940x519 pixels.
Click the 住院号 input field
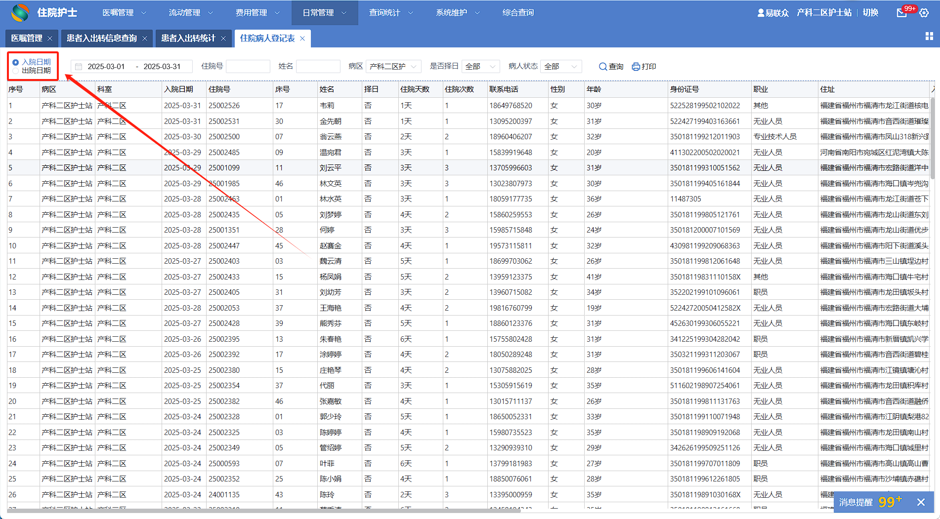[x=248, y=67]
